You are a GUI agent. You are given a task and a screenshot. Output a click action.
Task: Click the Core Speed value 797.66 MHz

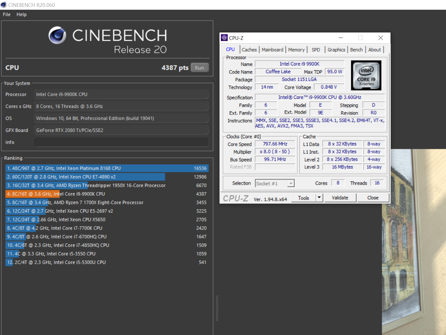[275, 144]
